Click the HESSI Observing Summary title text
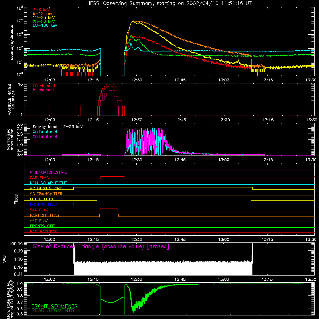319x319 pixels. tap(169, 4)
